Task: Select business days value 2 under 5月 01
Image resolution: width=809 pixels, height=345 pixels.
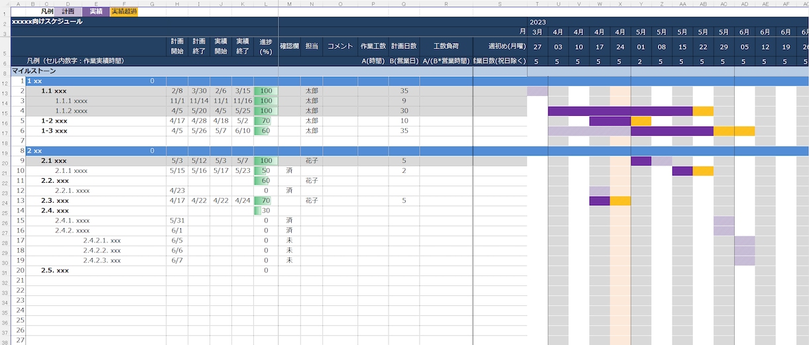Action: [641, 61]
